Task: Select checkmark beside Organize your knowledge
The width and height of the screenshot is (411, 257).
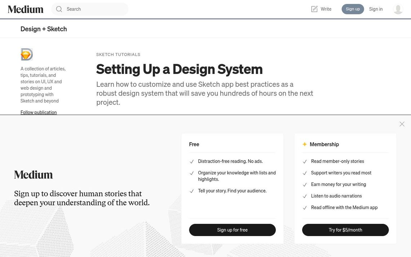Action: point(191,173)
